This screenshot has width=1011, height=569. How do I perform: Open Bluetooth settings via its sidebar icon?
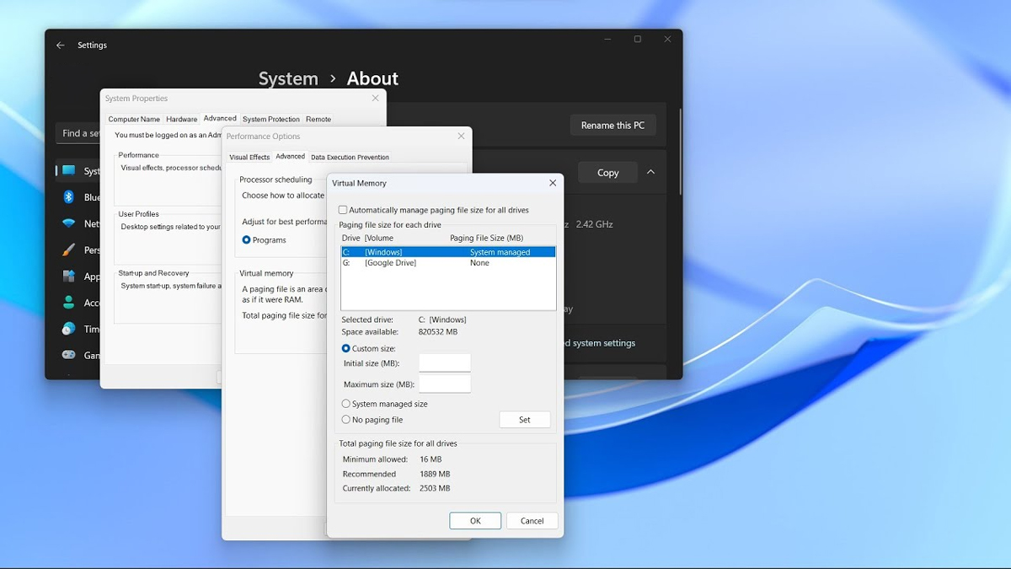coord(68,197)
